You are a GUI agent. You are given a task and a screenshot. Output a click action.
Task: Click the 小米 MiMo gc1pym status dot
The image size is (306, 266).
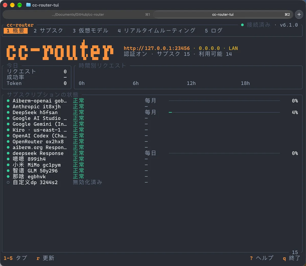[x=8, y=165]
